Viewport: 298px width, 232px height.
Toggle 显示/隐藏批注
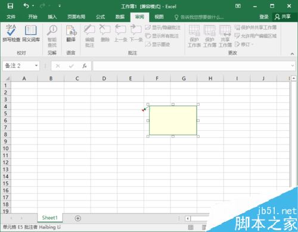pos(163,27)
